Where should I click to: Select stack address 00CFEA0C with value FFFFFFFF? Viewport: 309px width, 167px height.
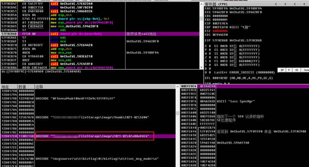189,124
